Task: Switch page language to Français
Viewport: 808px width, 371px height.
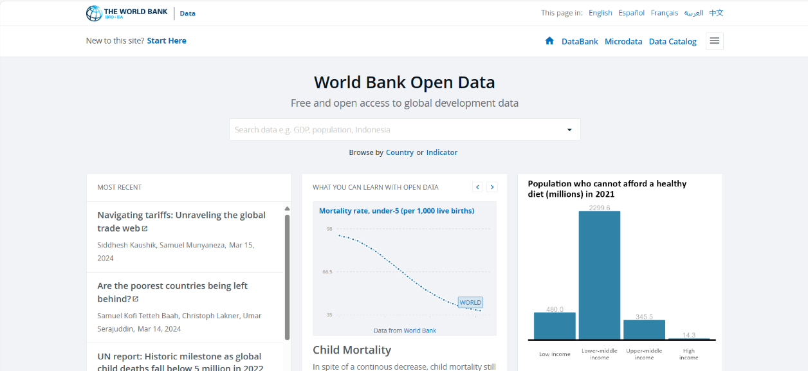Action: pos(665,13)
